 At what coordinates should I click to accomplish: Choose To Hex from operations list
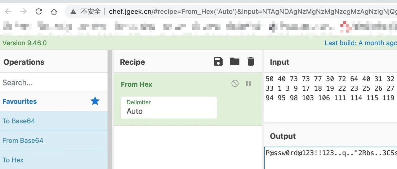point(54,160)
